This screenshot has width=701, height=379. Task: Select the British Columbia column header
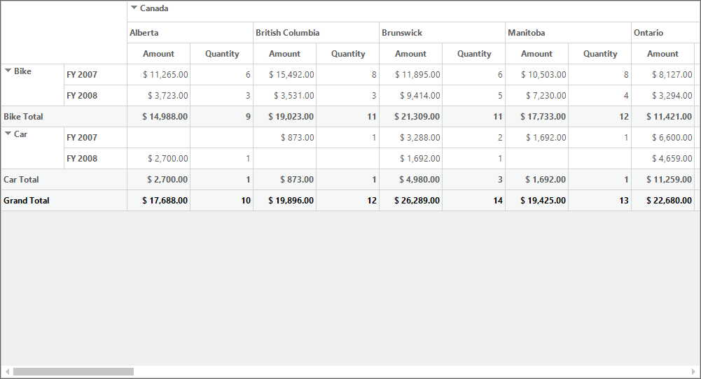(x=316, y=33)
